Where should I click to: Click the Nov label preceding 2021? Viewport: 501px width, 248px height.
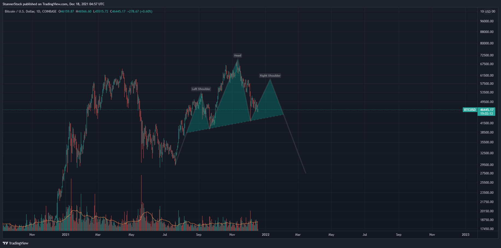coord(32,235)
